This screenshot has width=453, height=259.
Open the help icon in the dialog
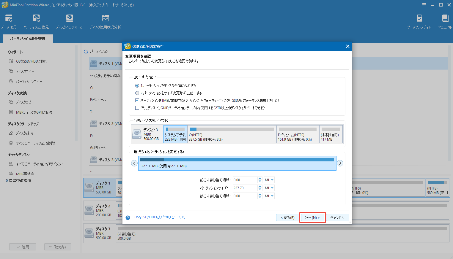[x=128, y=217]
